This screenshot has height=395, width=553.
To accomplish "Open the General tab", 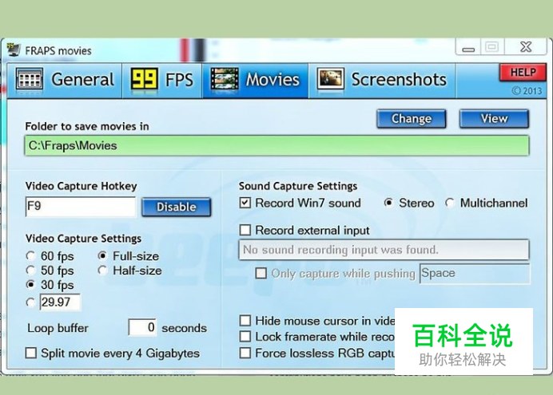I will click(x=65, y=81).
